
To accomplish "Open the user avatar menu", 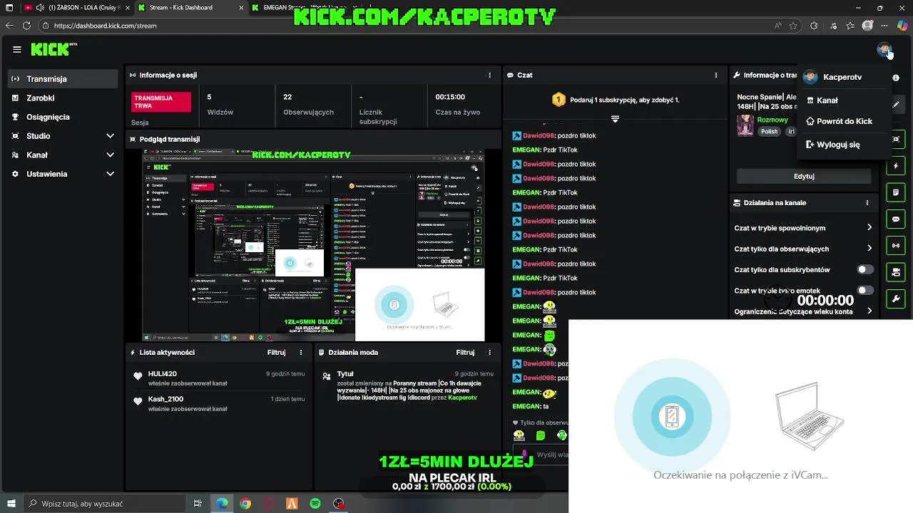I will pyautogui.click(x=884, y=49).
